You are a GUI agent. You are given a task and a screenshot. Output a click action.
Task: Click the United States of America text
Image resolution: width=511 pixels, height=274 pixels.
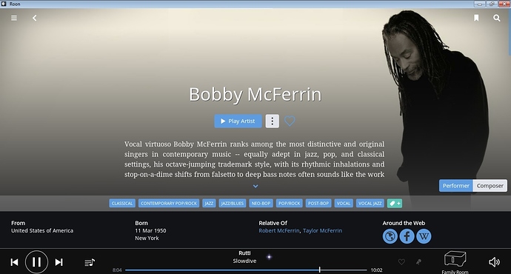[x=42, y=230]
